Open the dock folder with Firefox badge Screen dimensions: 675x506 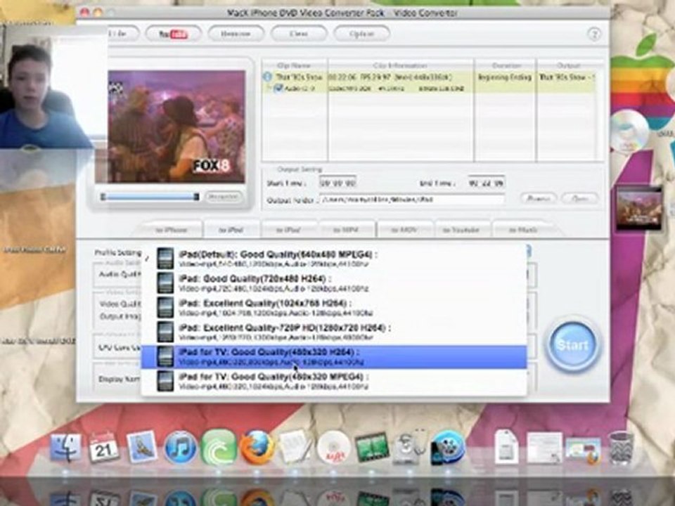(x=584, y=450)
